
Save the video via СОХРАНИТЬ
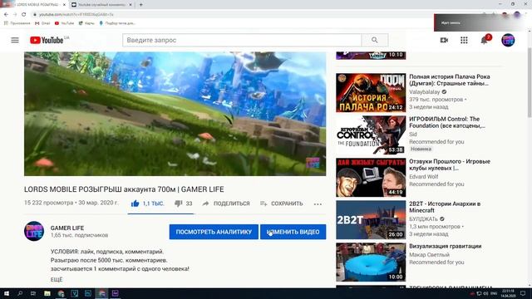click(x=281, y=203)
